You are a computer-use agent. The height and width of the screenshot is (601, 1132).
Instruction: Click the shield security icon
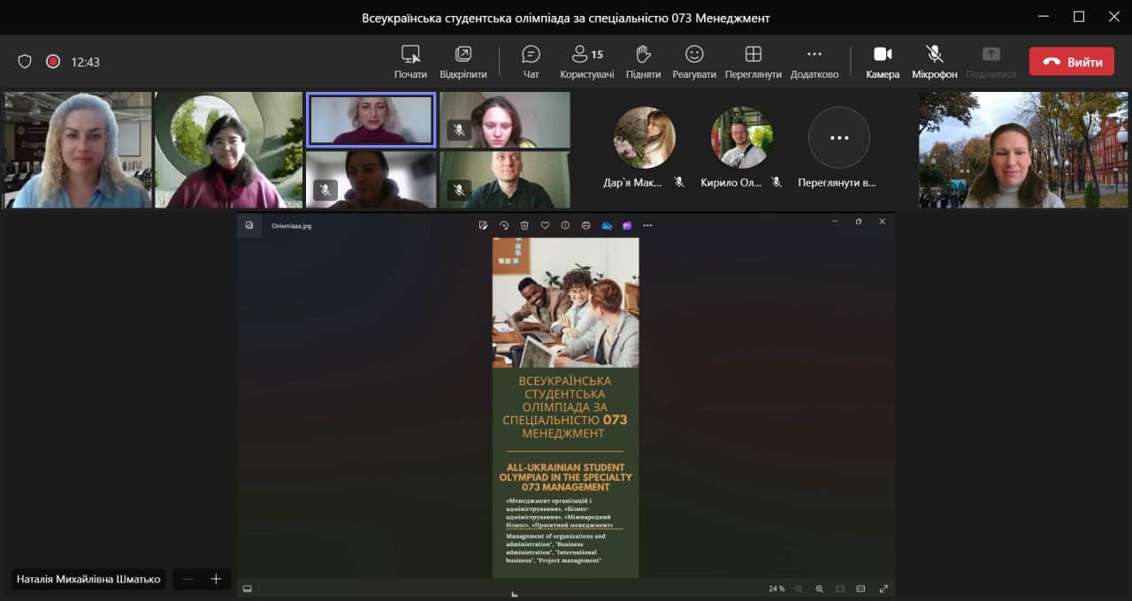pyautogui.click(x=25, y=62)
